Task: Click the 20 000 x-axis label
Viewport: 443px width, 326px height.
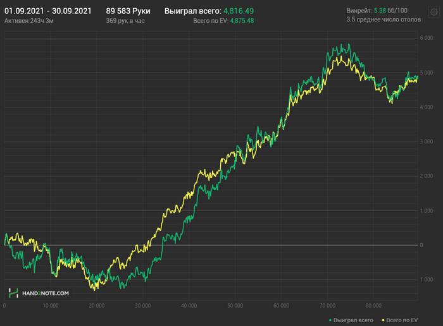Action: 97,306
